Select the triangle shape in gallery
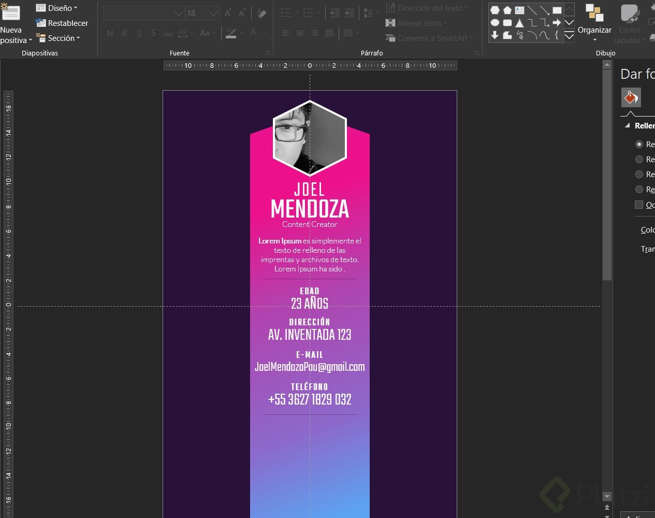This screenshot has height=518, width=655. point(520,23)
